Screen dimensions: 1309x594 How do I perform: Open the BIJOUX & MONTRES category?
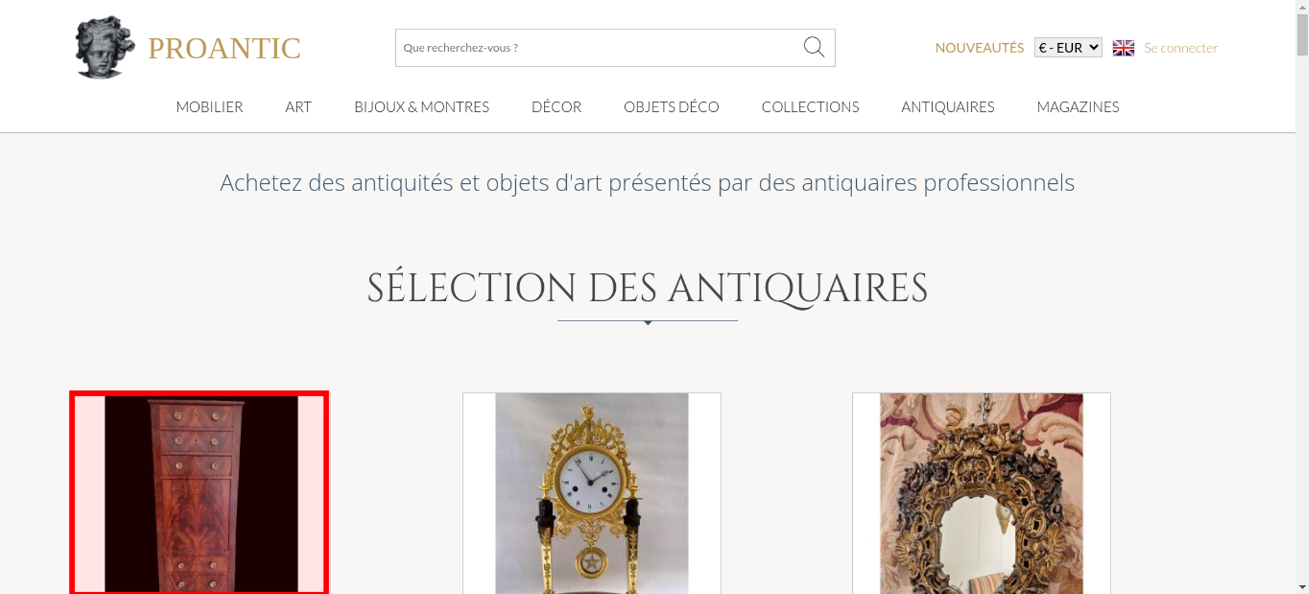point(421,107)
